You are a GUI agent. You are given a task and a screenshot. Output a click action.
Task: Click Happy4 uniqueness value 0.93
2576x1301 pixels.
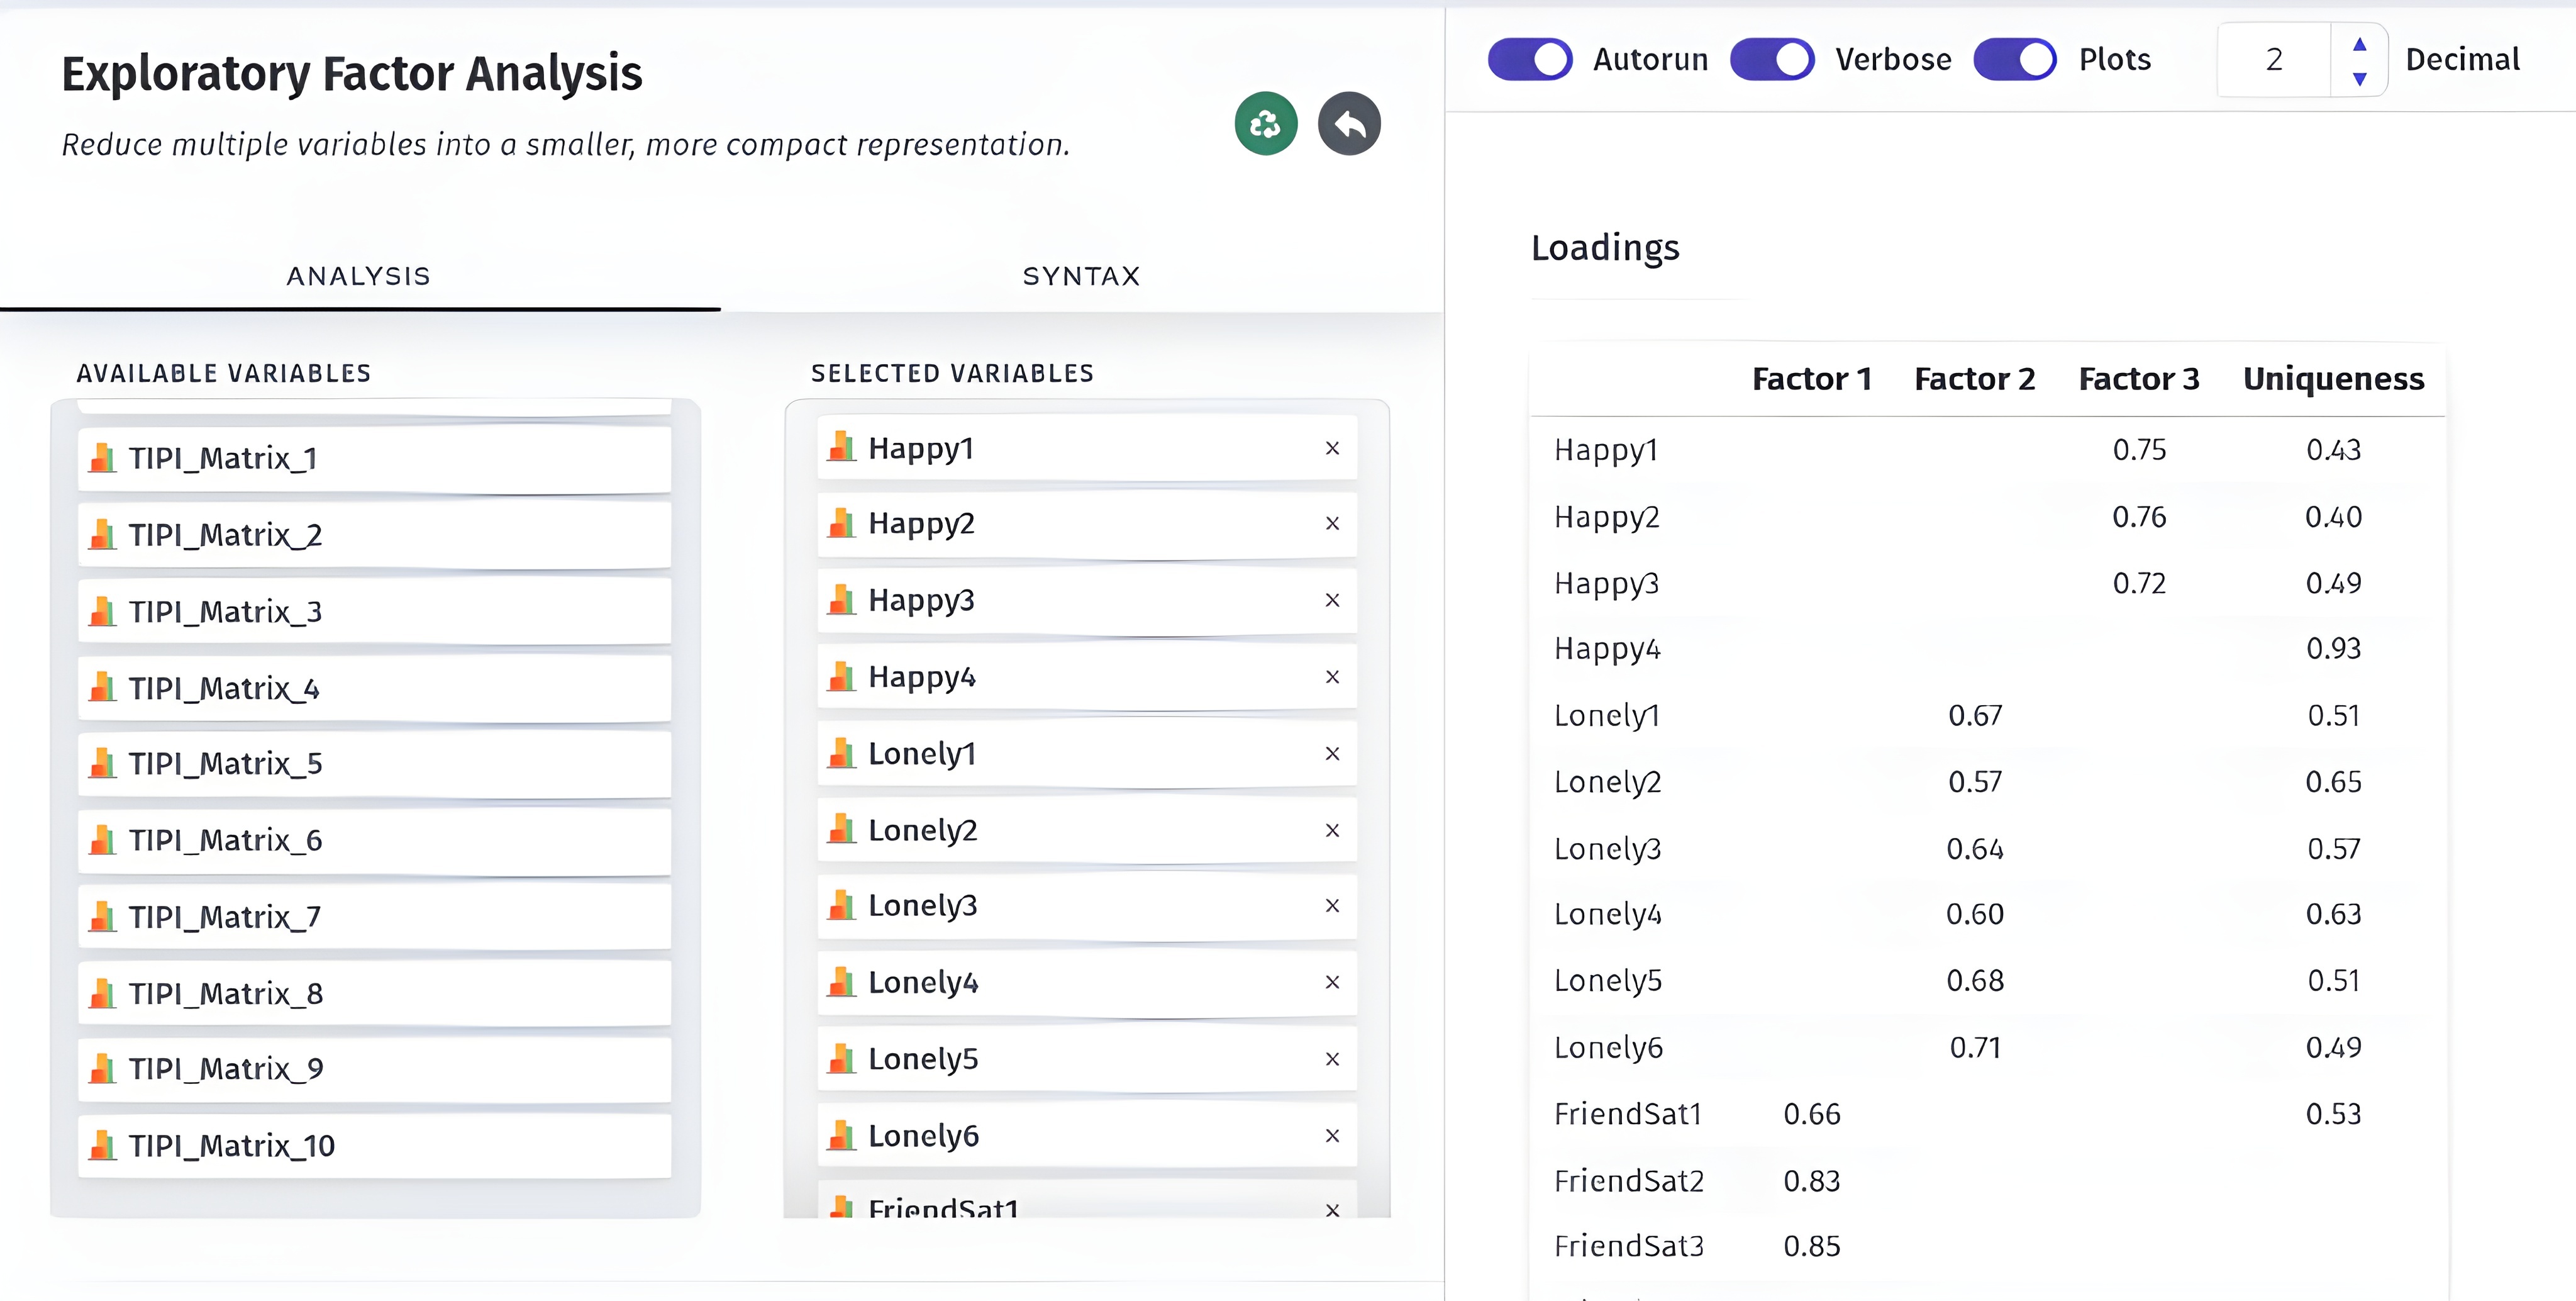(2334, 649)
